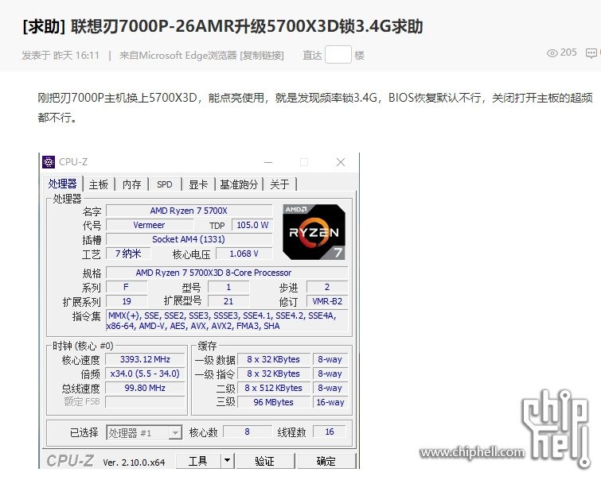
Task: Click the 205 view count number
Action: click(x=568, y=52)
